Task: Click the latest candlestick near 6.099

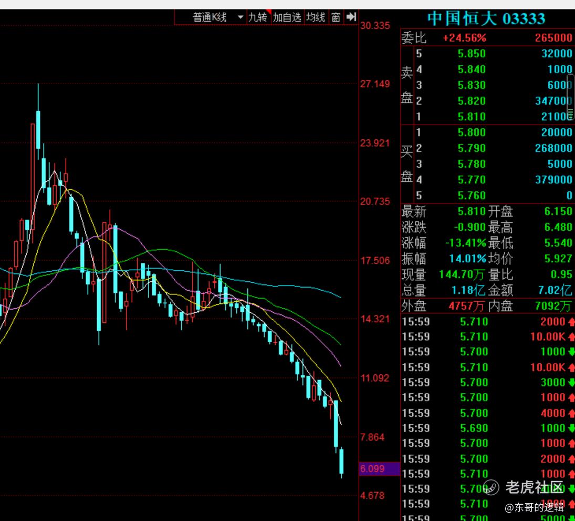Action: pos(341,462)
